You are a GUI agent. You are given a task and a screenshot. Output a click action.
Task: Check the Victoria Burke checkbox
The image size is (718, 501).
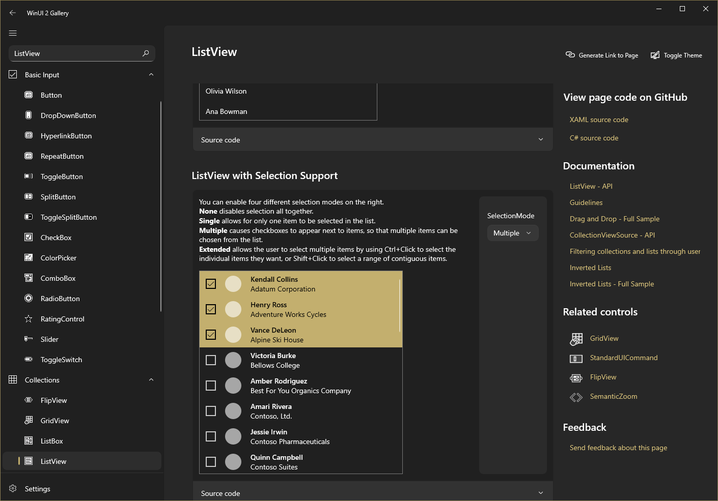coord(210,360)
